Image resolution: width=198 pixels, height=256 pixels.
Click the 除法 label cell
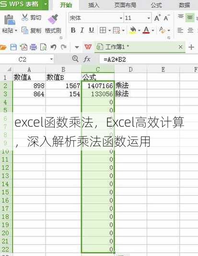[131, 93]
